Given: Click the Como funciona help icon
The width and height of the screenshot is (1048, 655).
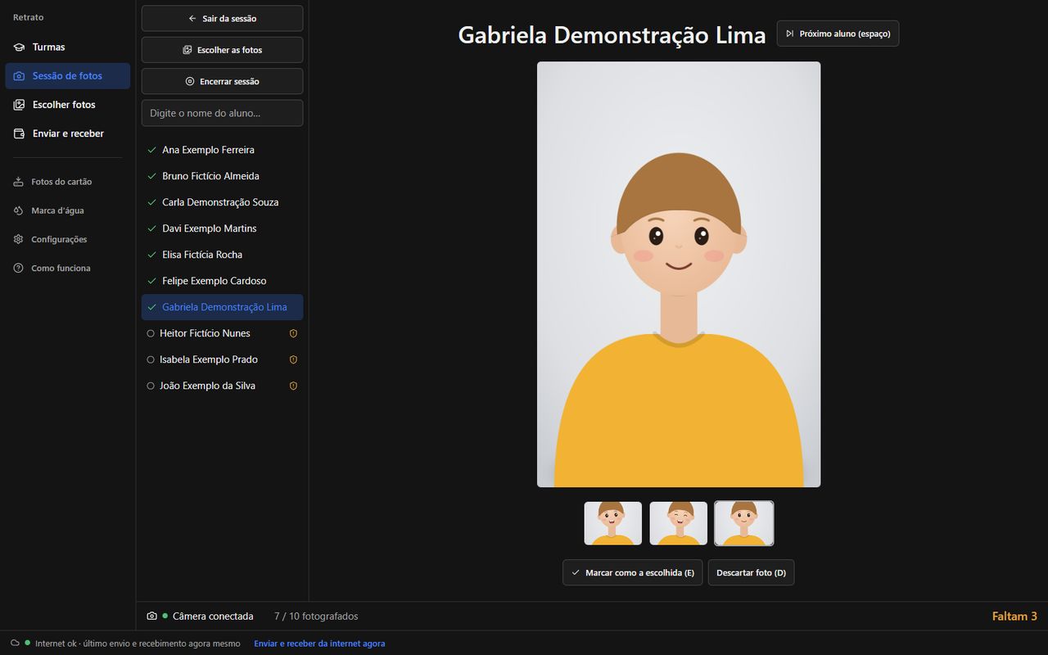Looking at the screenshot, I should click(18, 268).
